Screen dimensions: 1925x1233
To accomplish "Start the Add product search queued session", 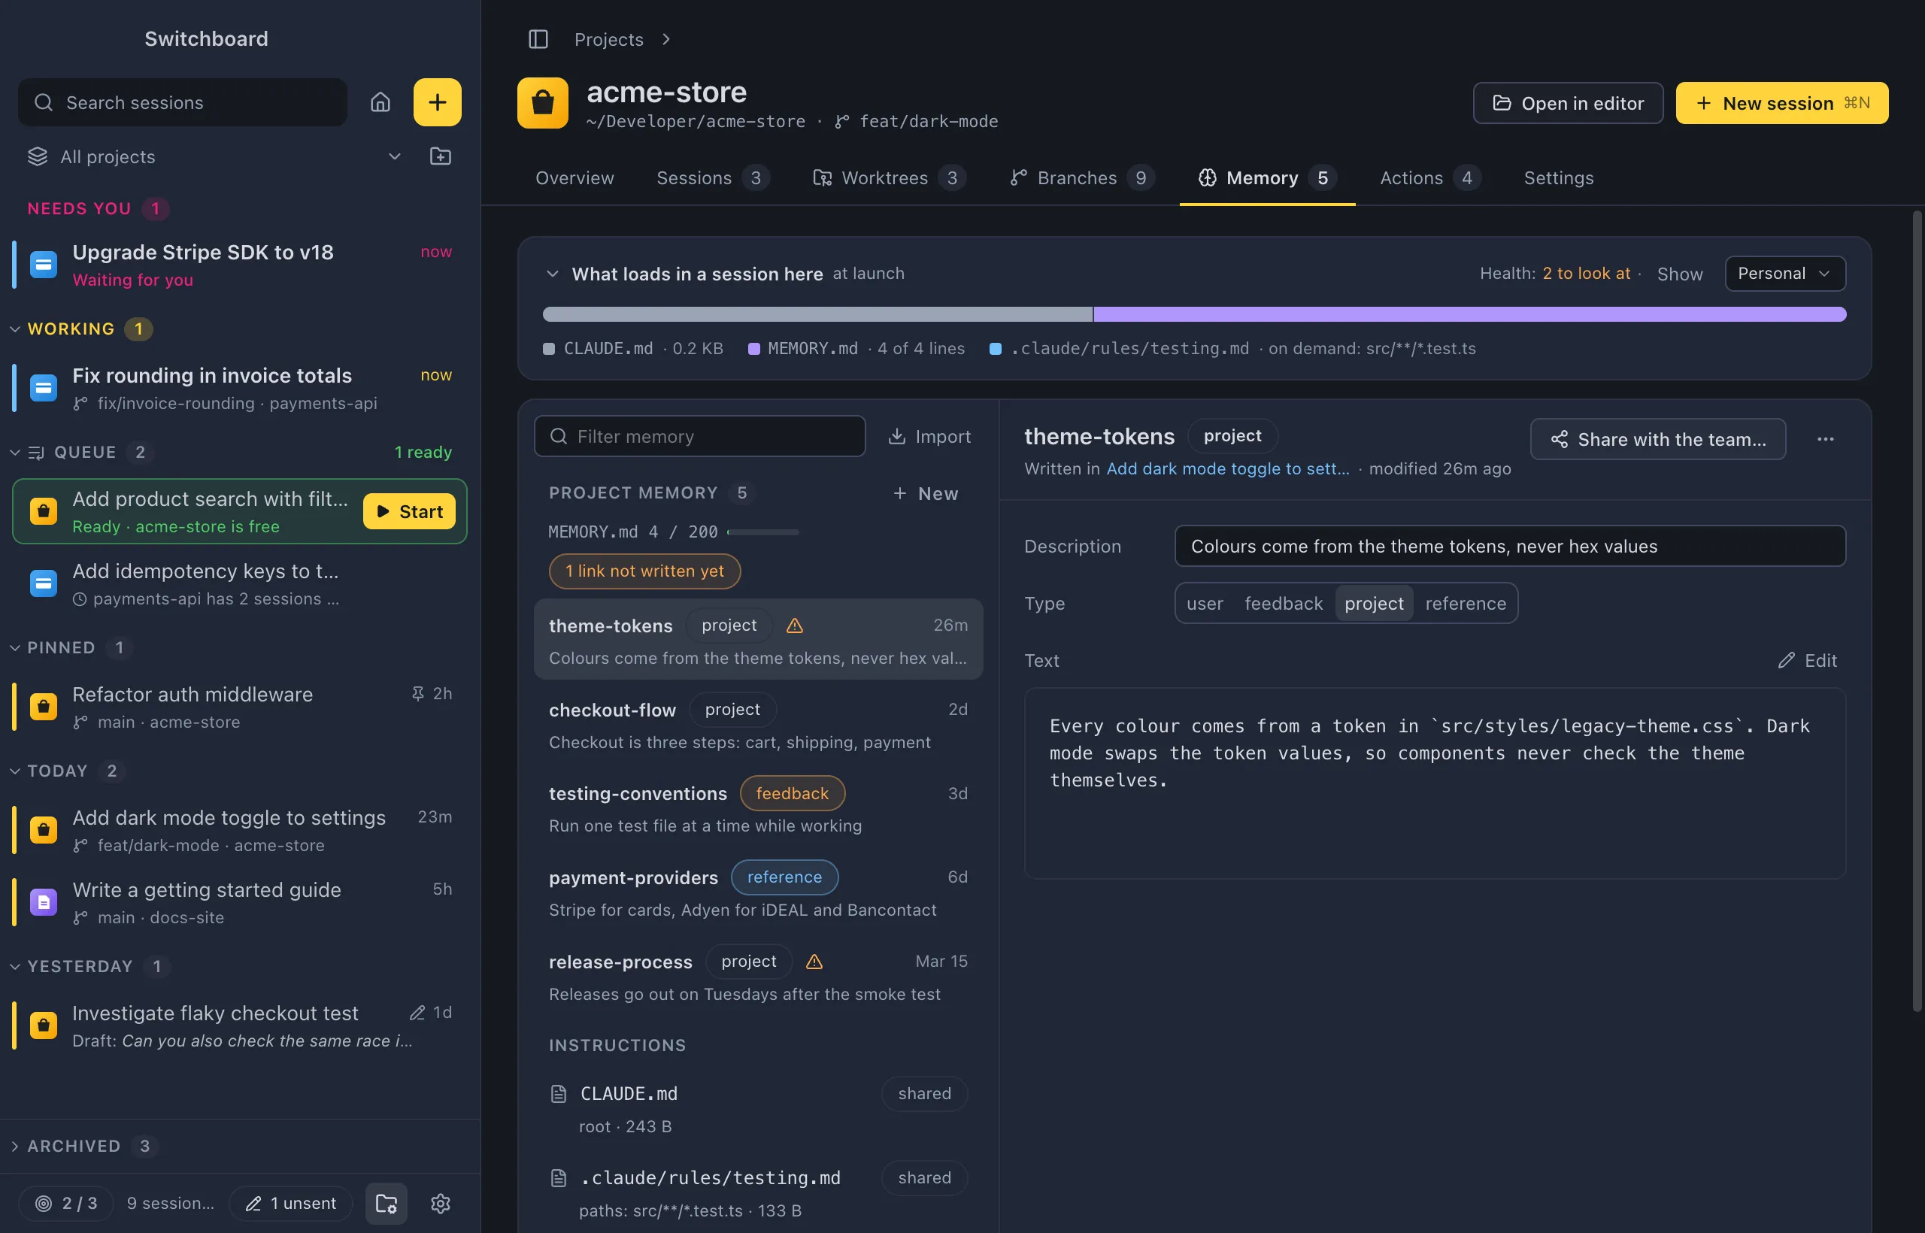I will tap(409, 511).
